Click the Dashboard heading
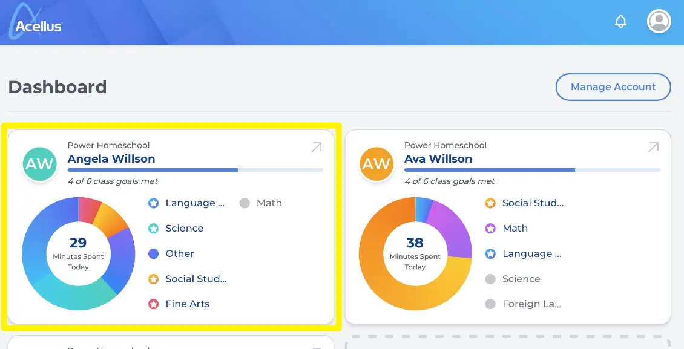Image resolution: width=684 pixels, height=349 pixels. (58, 87)
